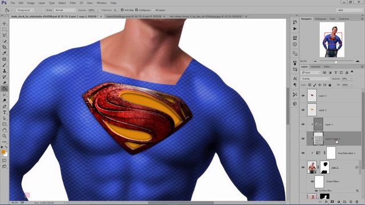The image size is (365, 205).
Task: Open the Overlay blend mode dropdown
Action: tap(315, 79)
